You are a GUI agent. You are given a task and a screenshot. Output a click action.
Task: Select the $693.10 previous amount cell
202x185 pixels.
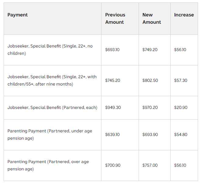click(x=112, y=50)
